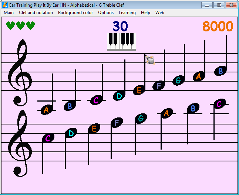The height and width of the screenshot is (195, 239).
Task: Select the orange A note on bottom staff
Action: [x=166, y=113]
